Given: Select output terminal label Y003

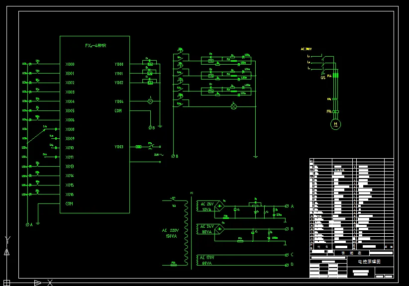Looking at the screenshot, I should 119,147.
